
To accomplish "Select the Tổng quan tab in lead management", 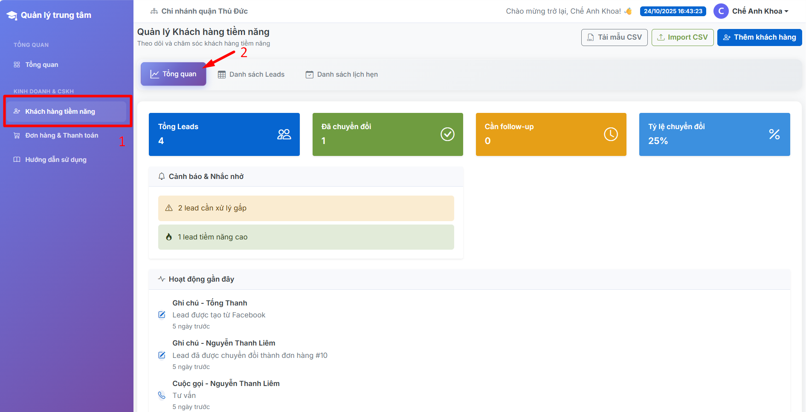I will (x=174, y=74).
